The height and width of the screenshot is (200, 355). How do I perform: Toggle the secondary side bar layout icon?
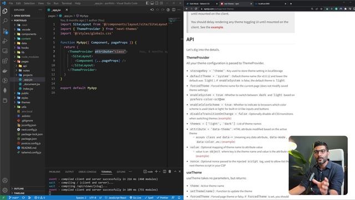tap(156, 3)
